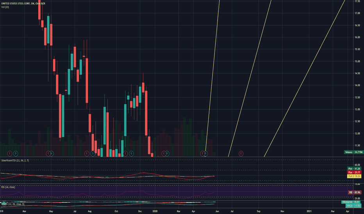
Task: Click the Sep label on the time axis
Action: (259, 211)
